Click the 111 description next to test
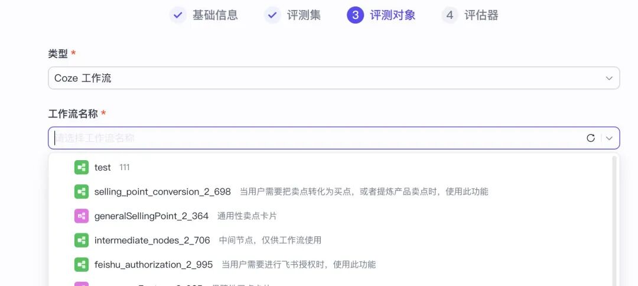The image size is (638, 286). (125, 167)
